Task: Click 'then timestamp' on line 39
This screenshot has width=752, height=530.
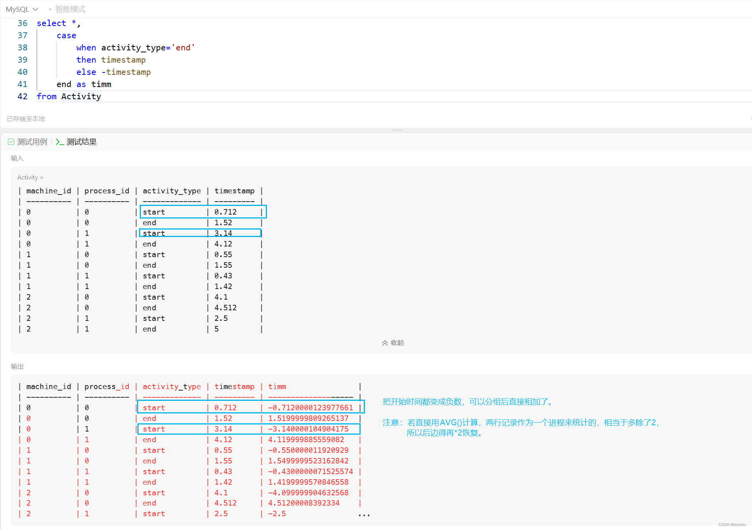Action: tap(111, 60)
